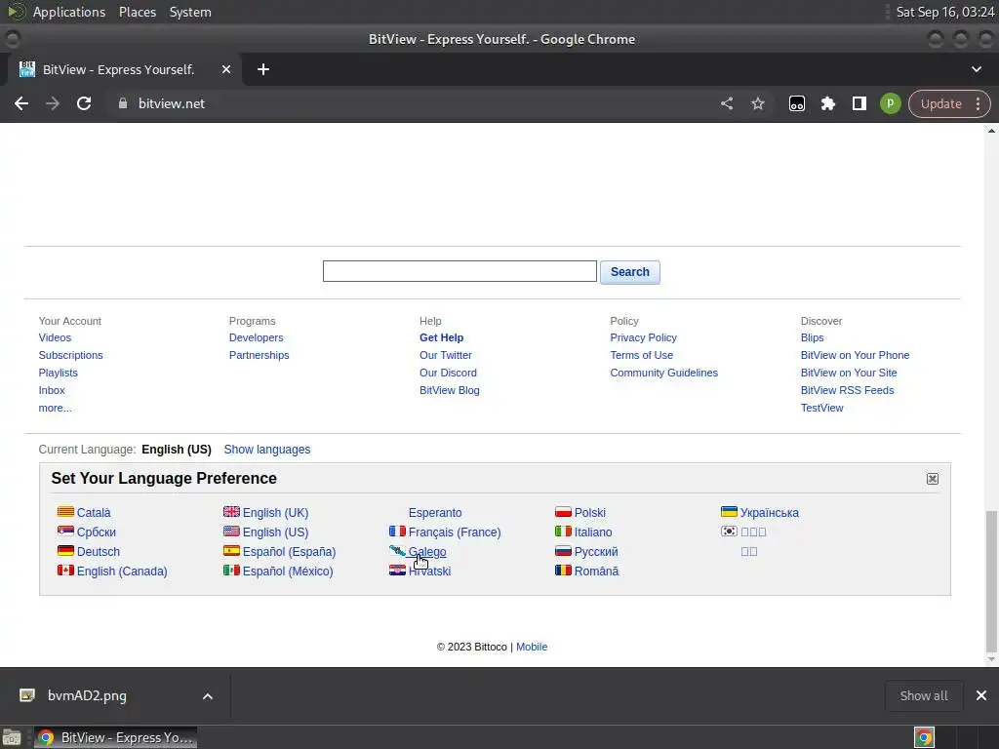Toggle the Chrome side panel icon
Viewport: 999px width, 749px height.
pyautogui.click(x=859, y=103)
